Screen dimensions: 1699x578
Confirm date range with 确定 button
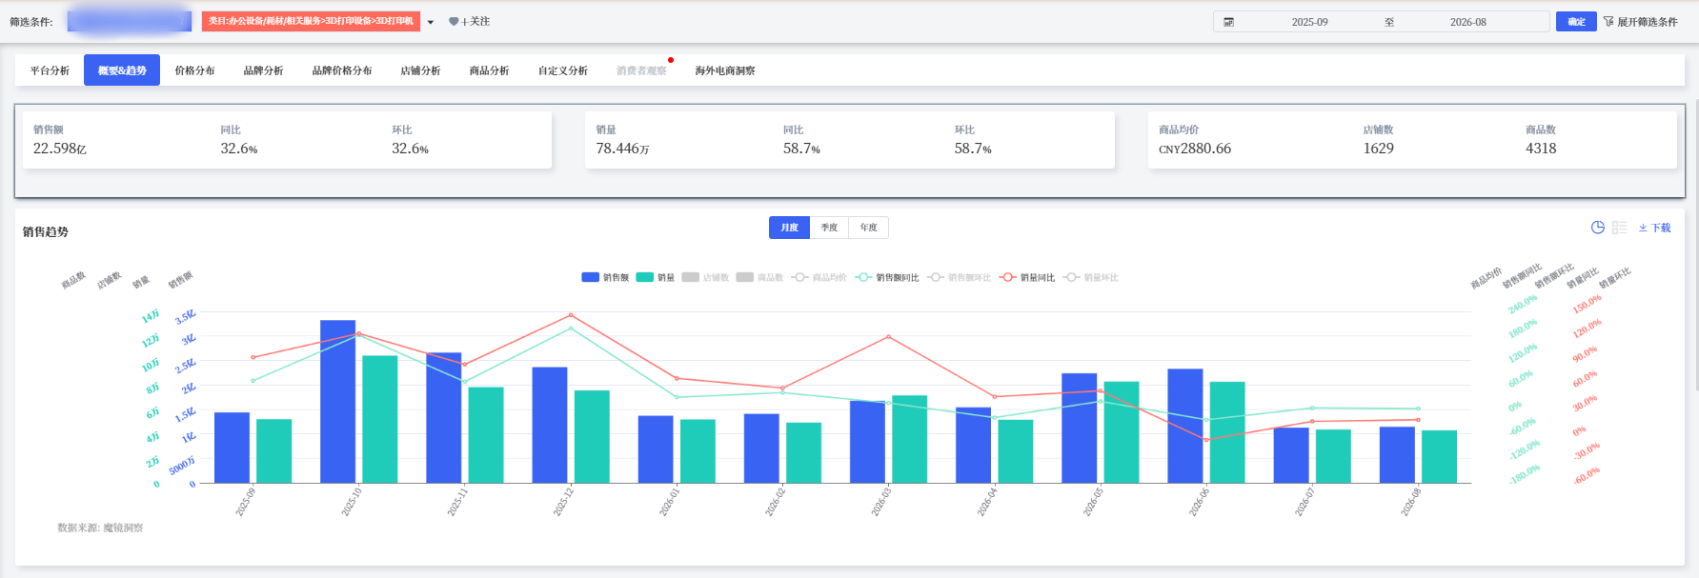[1576, 21]
